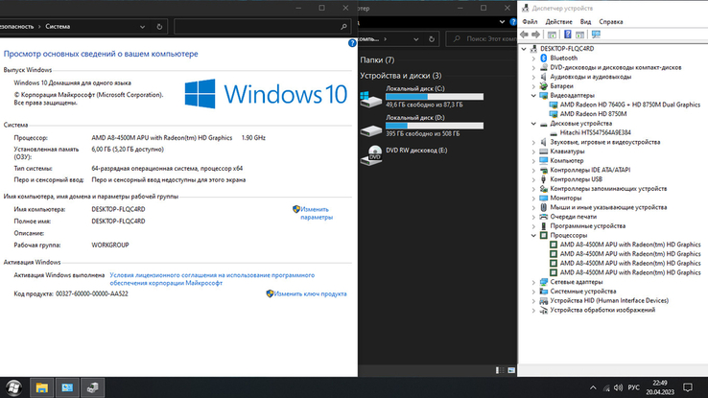Image resolution: width=708 pixels, height=398 pixels.
Task: Show hidden tray icons chevron
Action: pyautogui.click(x=593, y=387)
